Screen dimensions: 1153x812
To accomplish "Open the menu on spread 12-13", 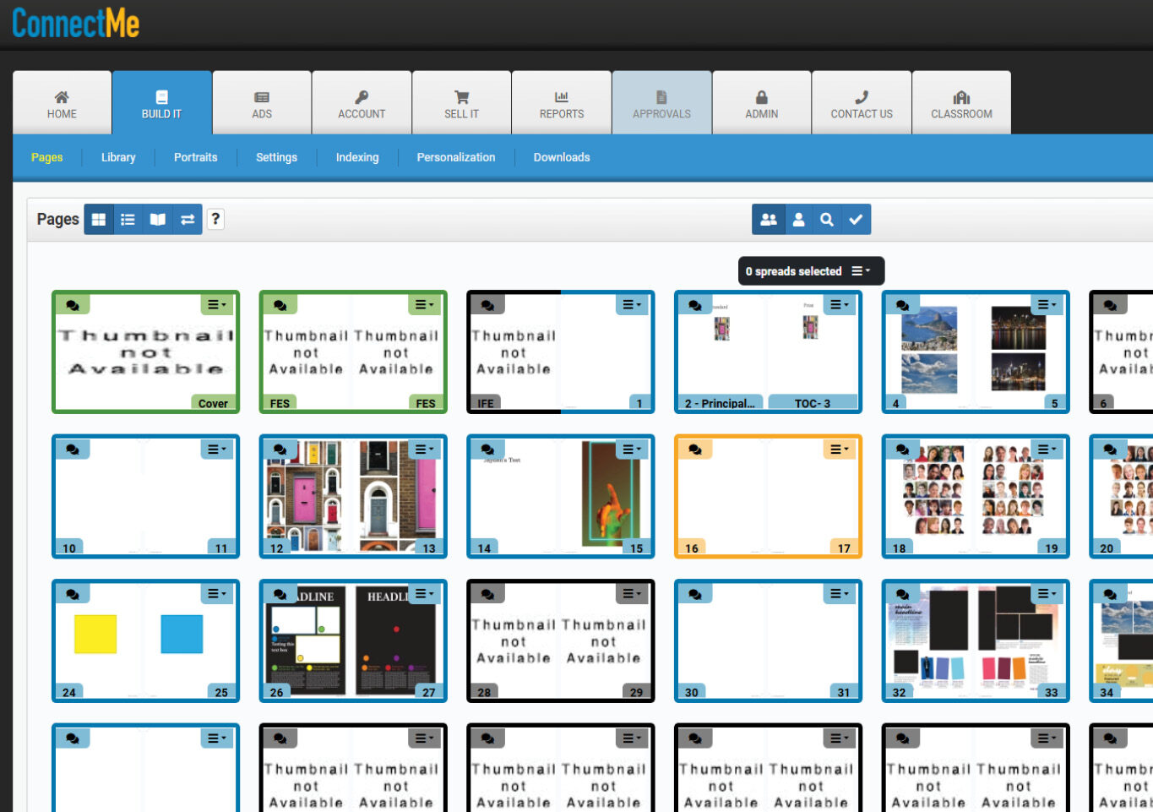I will 424,450.
